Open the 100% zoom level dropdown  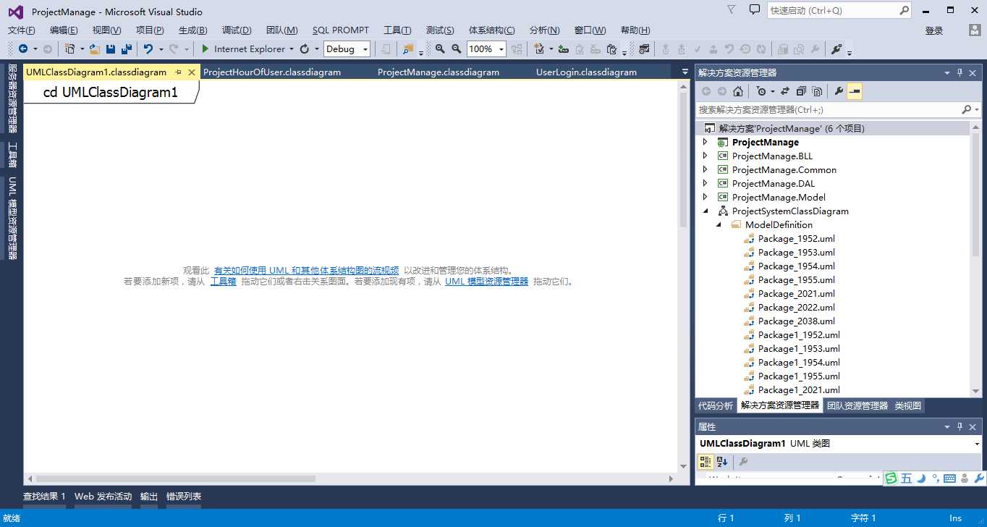[501, 49]
